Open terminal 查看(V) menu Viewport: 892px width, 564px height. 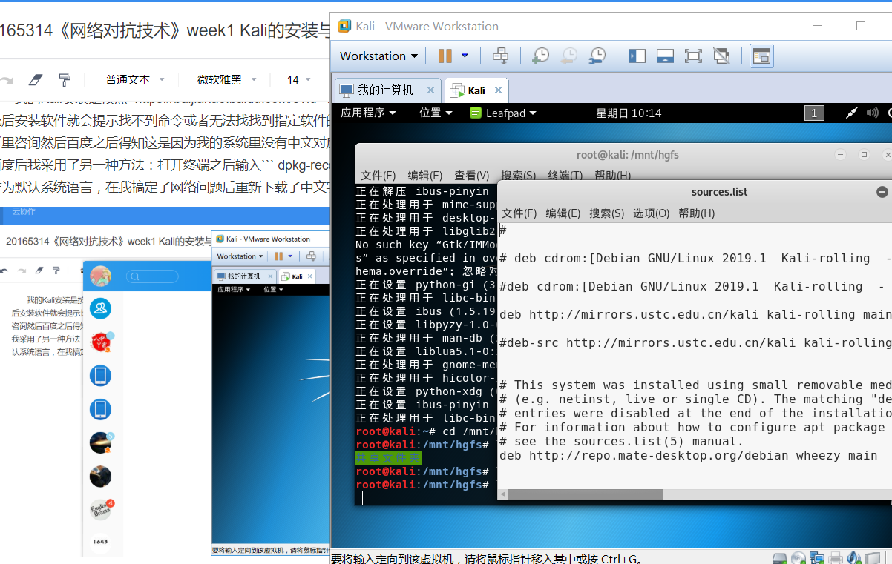[471, 176]
